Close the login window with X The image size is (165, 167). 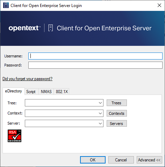click(x=159, y=5)
